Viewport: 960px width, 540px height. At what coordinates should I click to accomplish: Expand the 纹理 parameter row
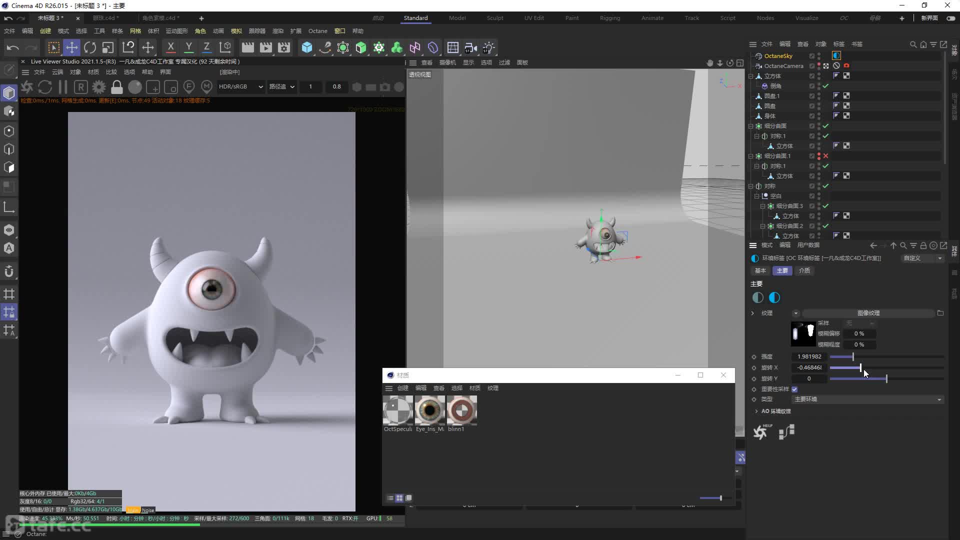(x=752, y=313)
